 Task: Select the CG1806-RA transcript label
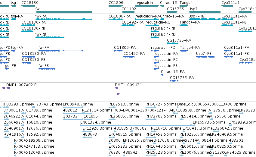[x=119, y=16]
